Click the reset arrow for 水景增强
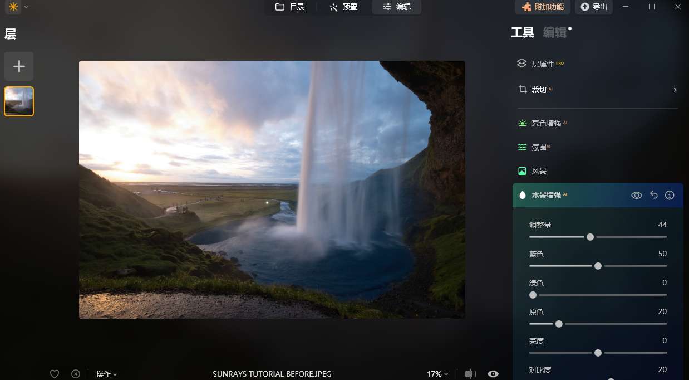Image resolution: width=689 pixels, height=380 pixels. pos(654,195)
